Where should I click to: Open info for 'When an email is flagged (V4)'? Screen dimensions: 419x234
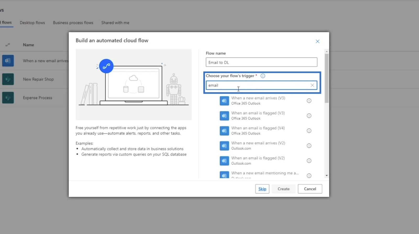pos(309,131)
